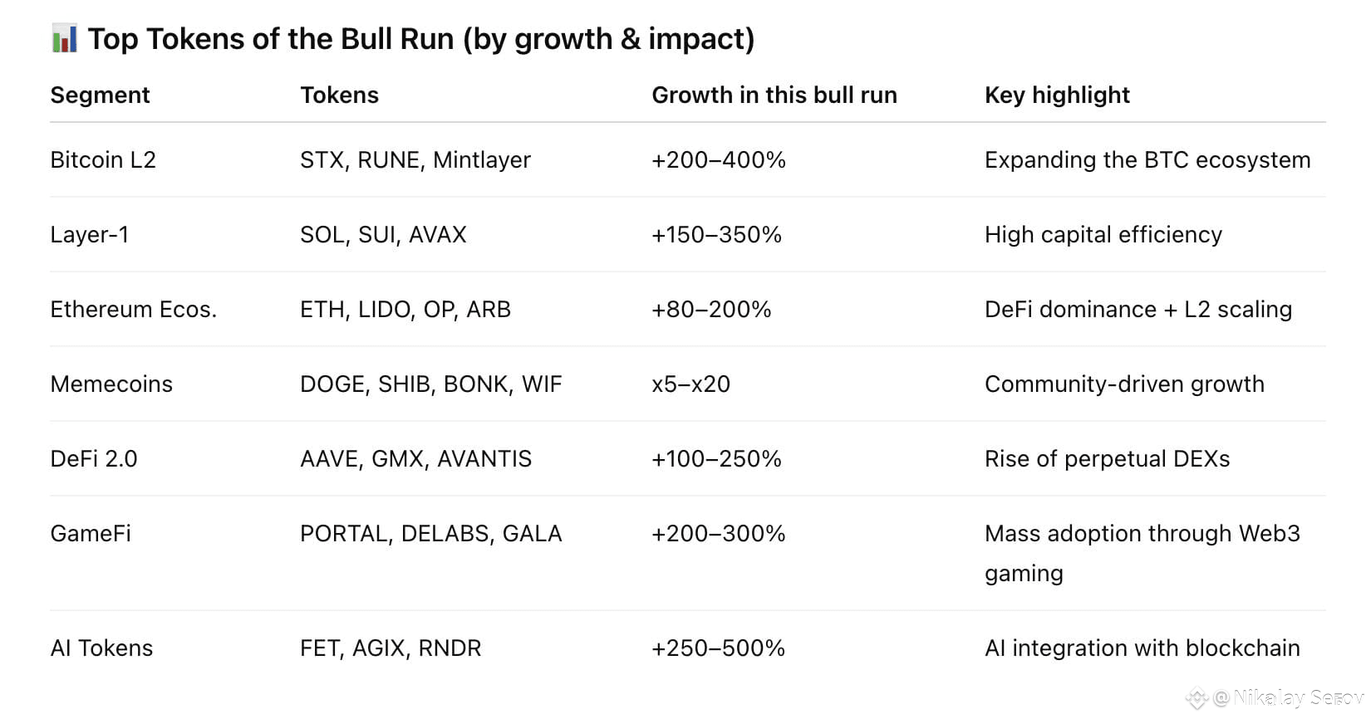Click the bar chart emoji icon in title
Image resolution: width=1371 pixels, height=719 pixels.
[x=64, y=39]
